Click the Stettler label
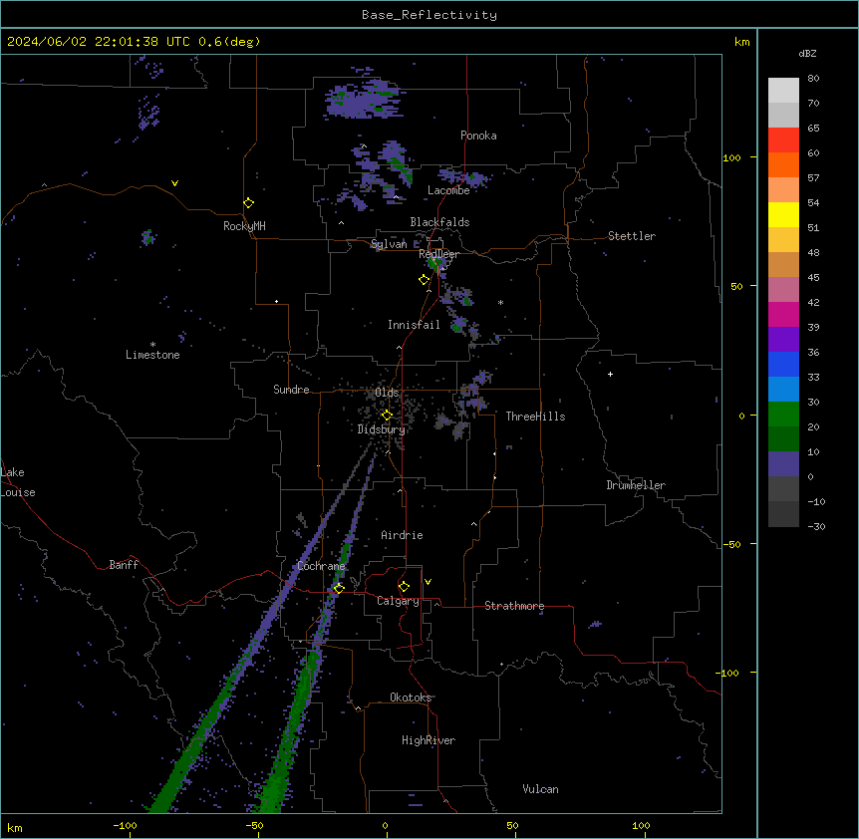This screenshot has width=859, height=839. point(632,236)
